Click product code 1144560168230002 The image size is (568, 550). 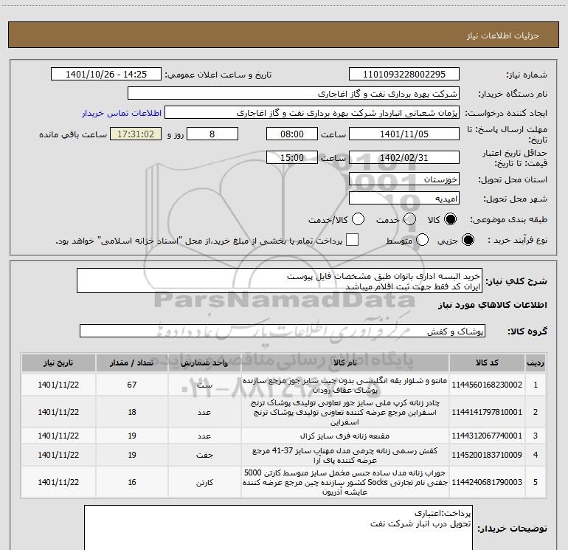coord(487,385)
